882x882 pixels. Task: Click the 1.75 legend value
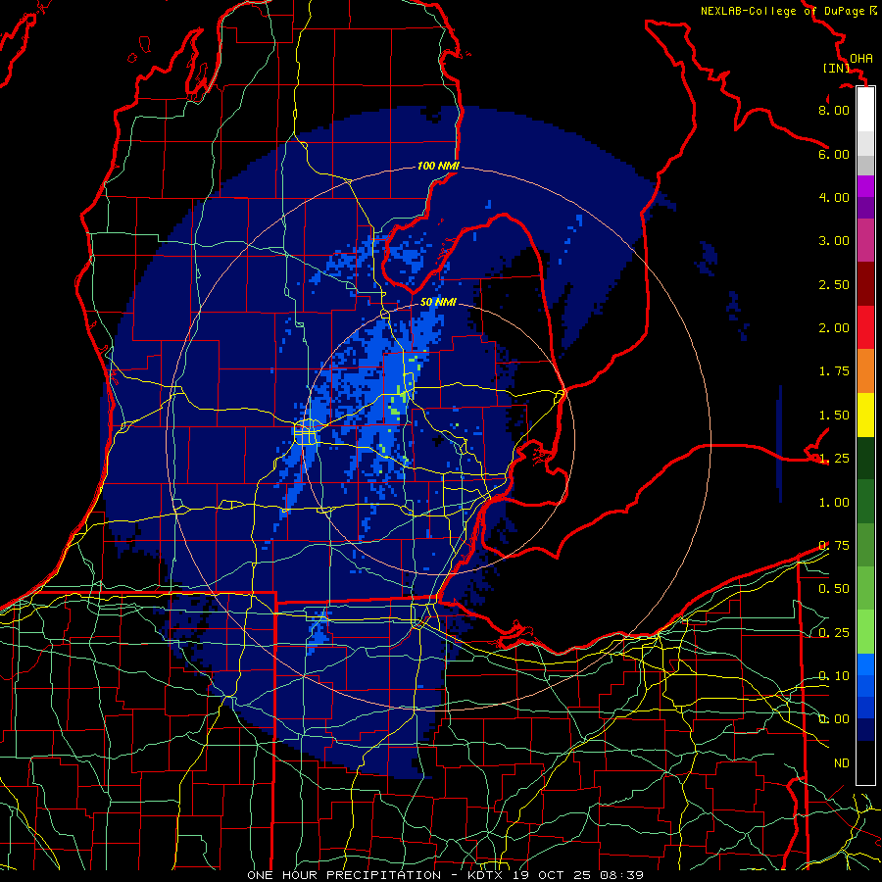click(834, 371)
